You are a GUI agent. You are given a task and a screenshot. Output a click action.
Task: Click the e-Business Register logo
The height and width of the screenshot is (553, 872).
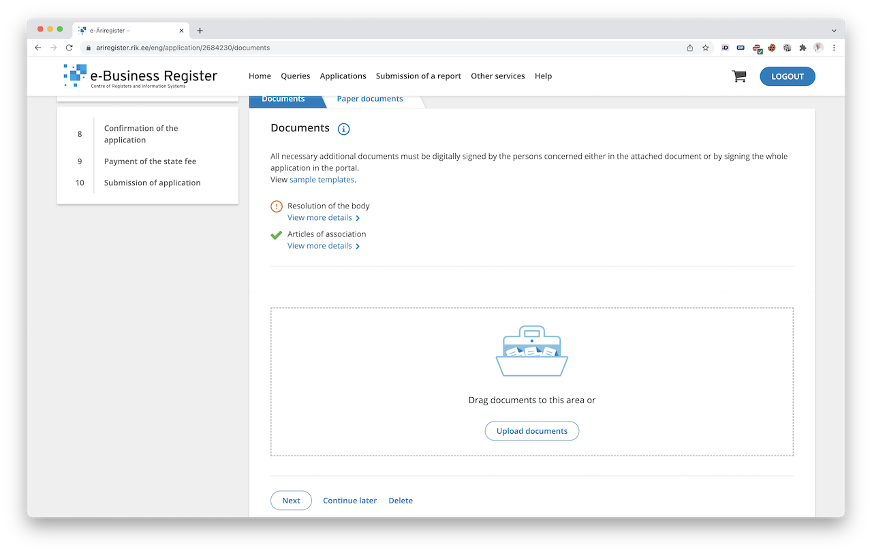(141, 76)
